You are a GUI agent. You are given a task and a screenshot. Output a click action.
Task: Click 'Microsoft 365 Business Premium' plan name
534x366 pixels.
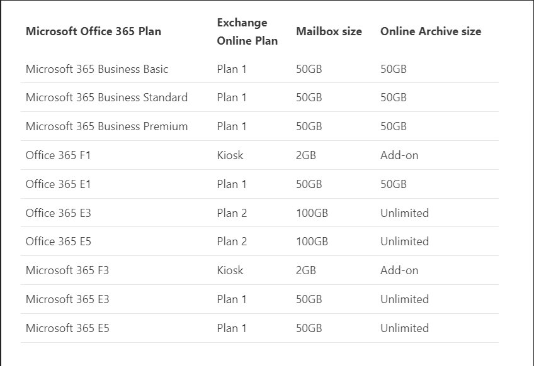[x=106, y=126]
